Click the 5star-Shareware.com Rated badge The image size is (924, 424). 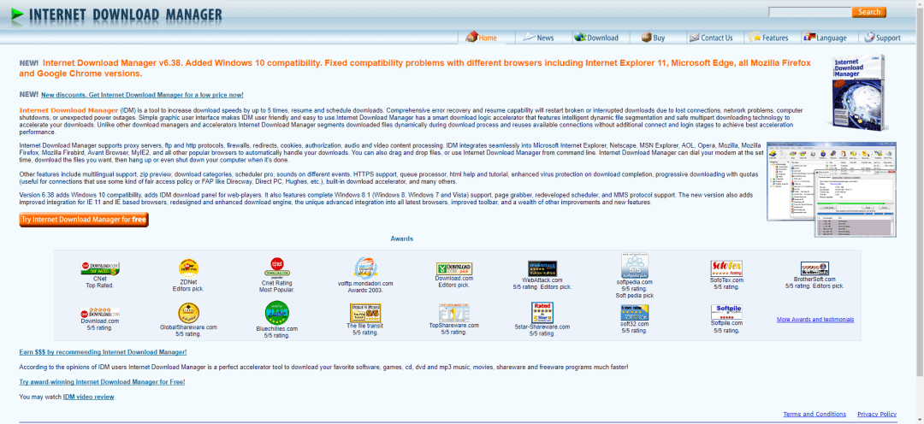pyautogui.click(x=542, y=311)
